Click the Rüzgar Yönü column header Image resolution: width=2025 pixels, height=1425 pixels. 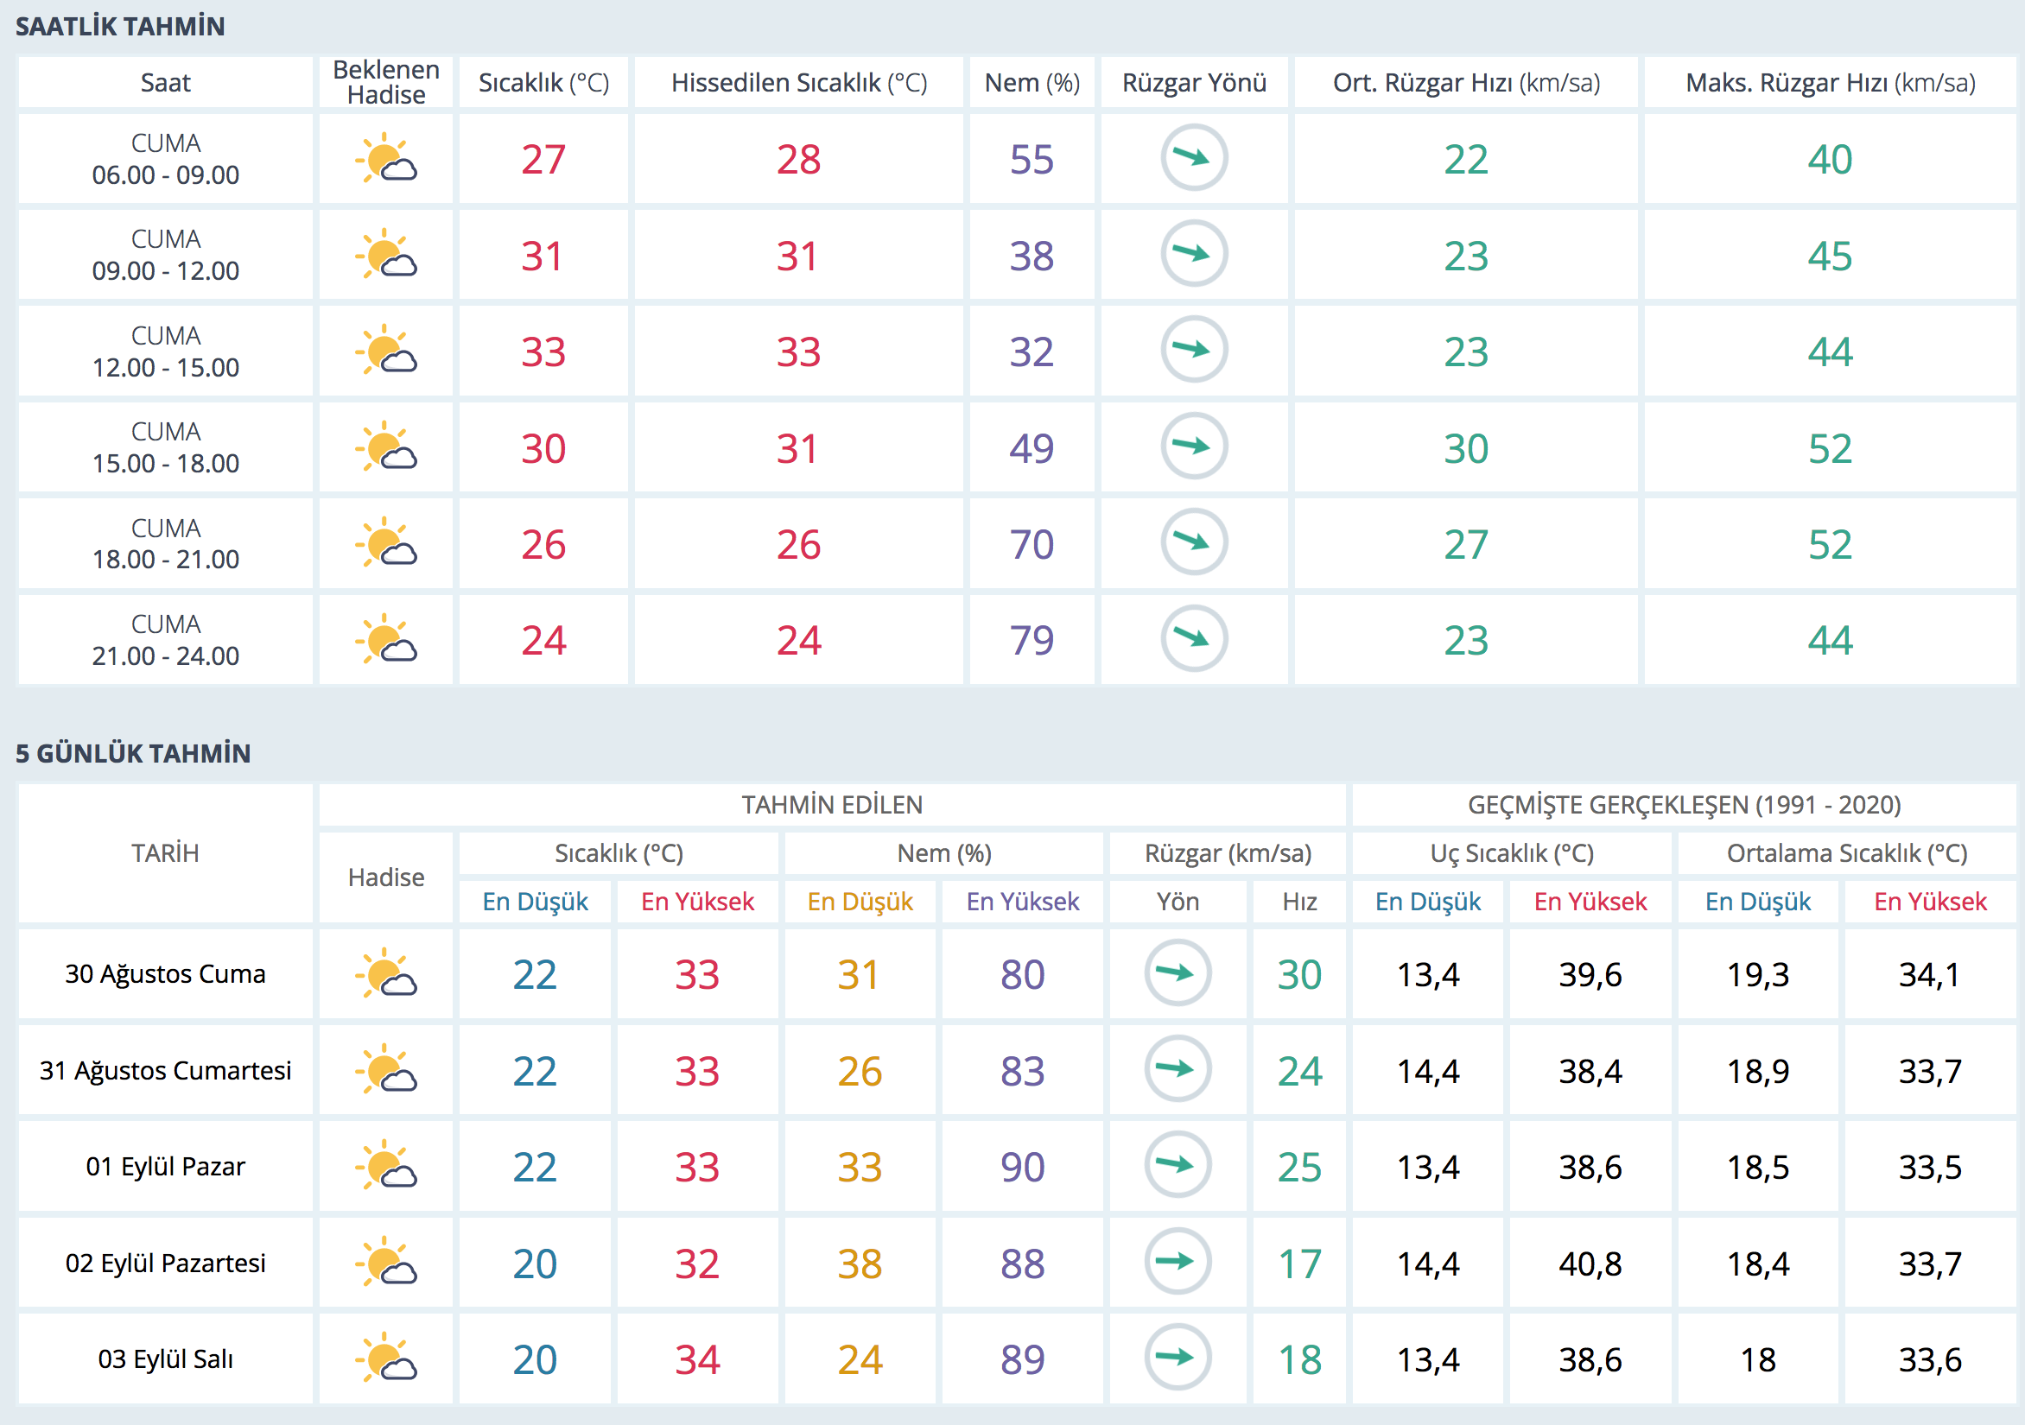[x=1193, y=83]
